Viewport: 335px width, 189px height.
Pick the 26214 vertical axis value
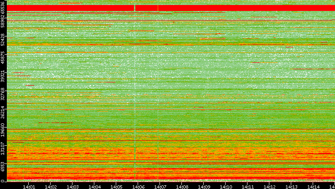[3, 112]
